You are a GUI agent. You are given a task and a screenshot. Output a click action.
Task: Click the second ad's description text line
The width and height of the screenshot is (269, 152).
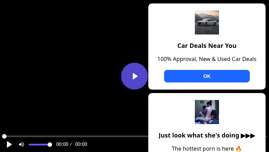[207, 149]
